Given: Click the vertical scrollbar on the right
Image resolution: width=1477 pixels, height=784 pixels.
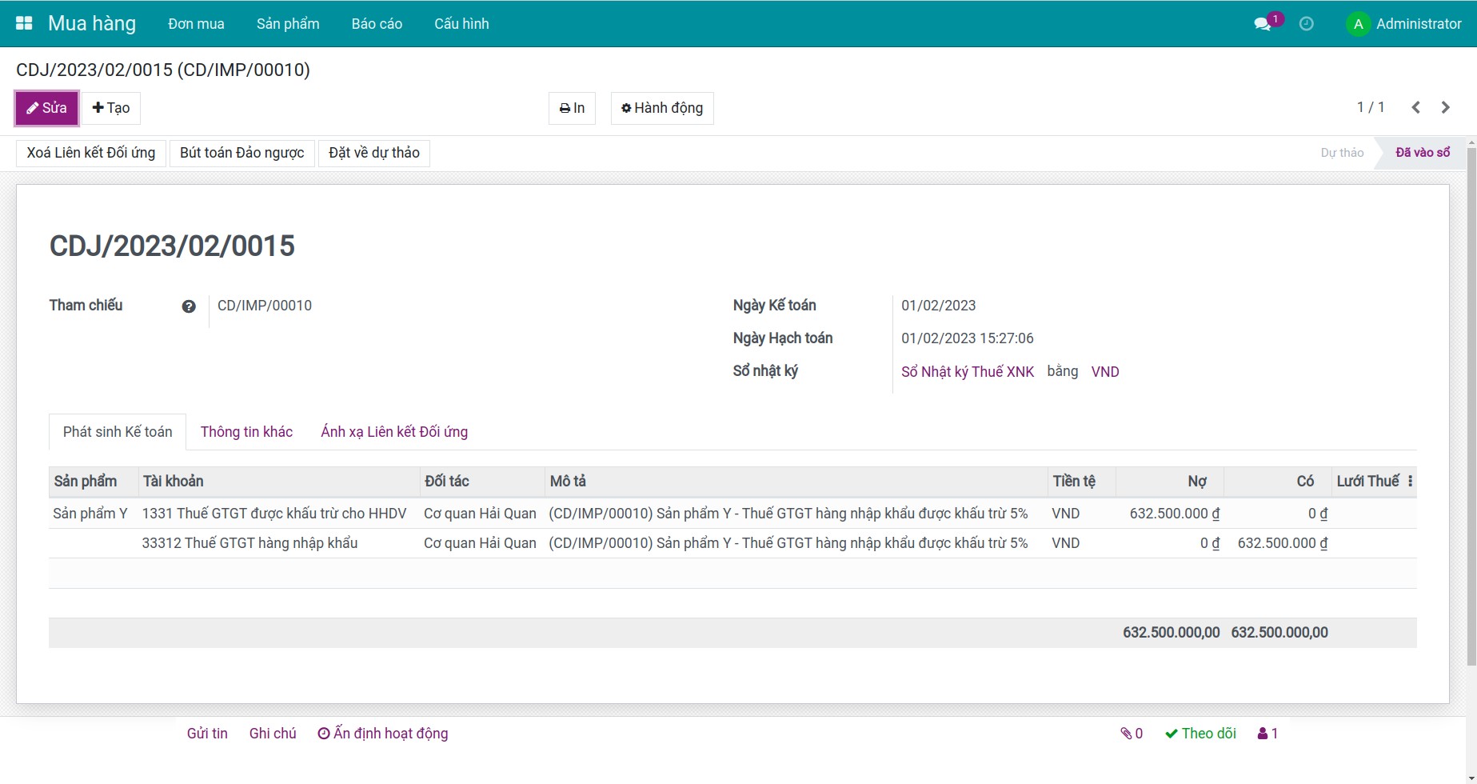Looking at the screenshot, I should tap(1471, 400).
